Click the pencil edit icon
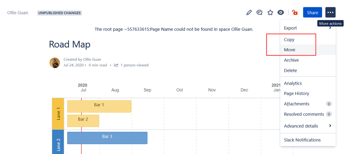Viewport: 346px width, 154px height. click(249, 12)
